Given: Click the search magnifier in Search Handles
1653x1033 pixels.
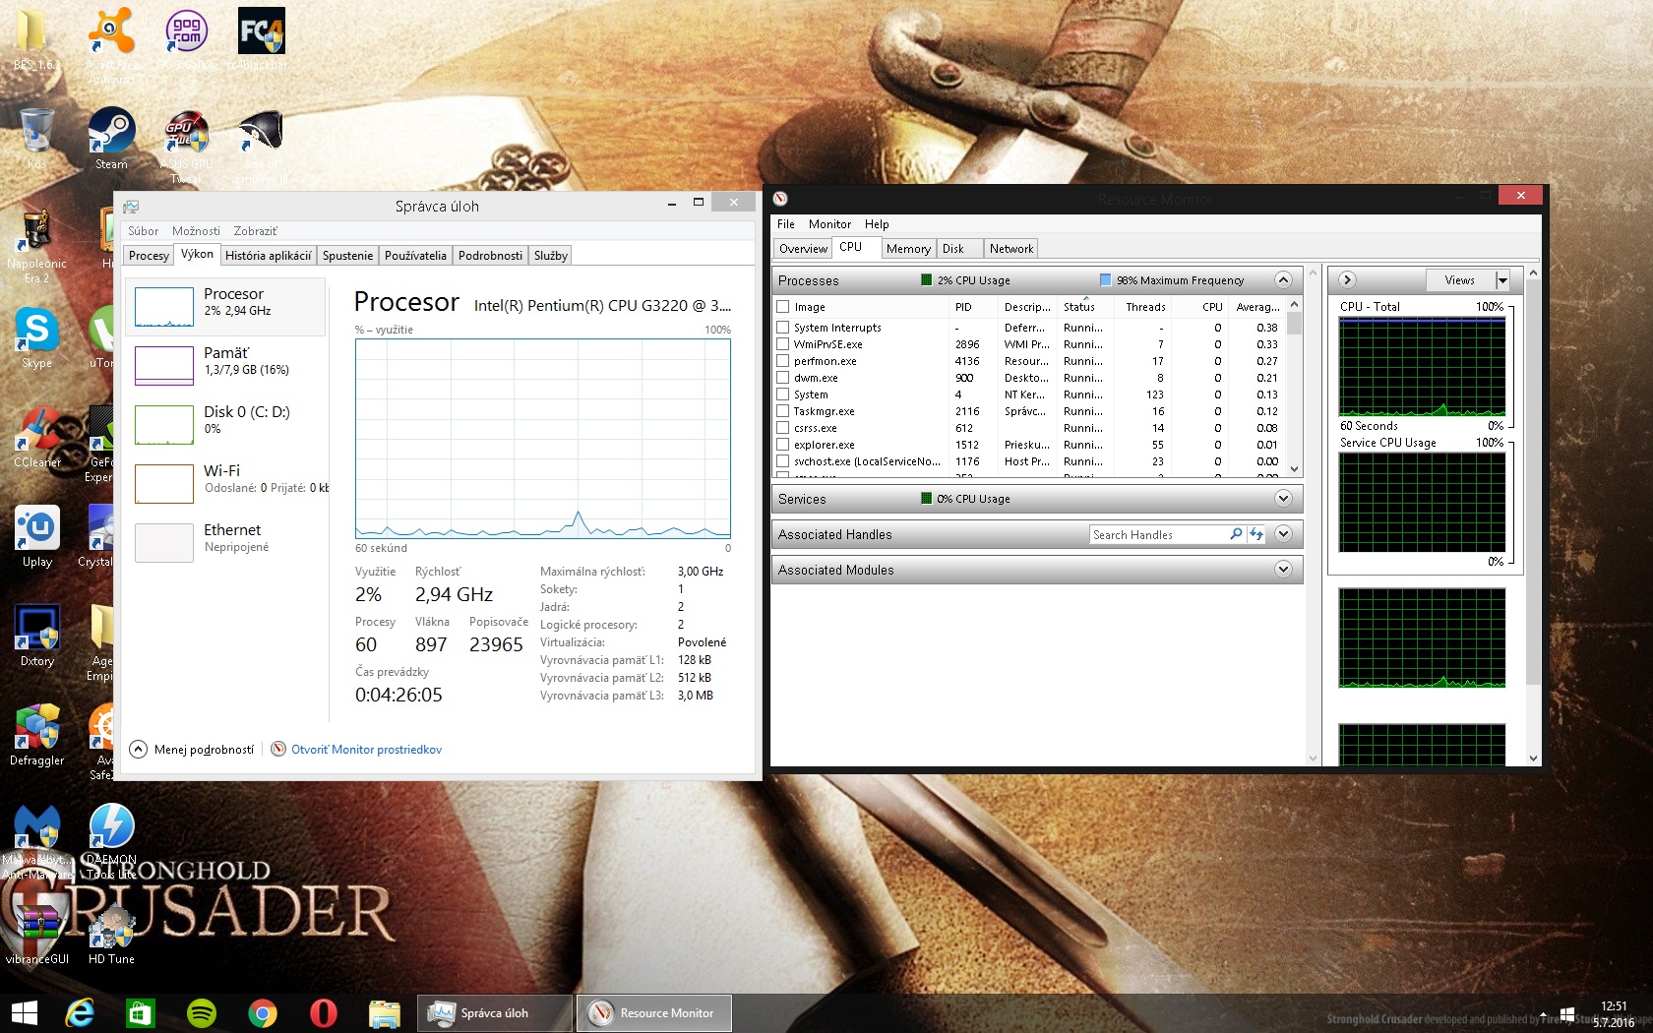Looking at the screenshot, I should (x=1236, y=534).
